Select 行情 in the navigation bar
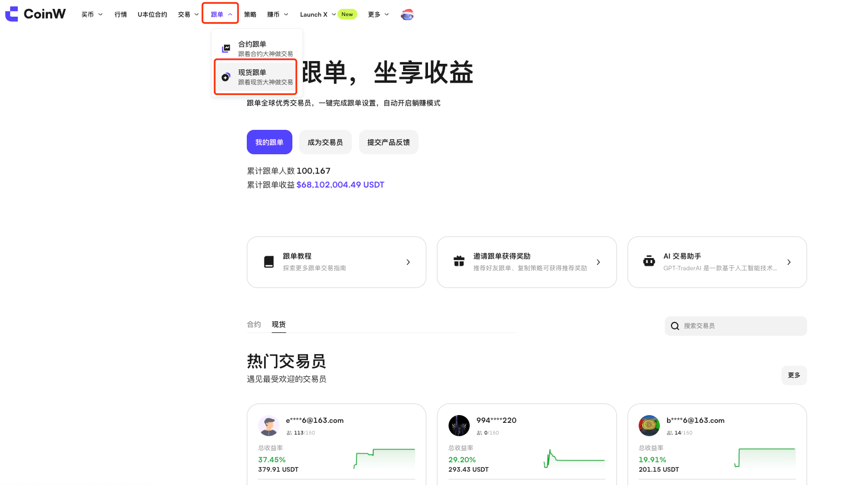The image size is (841, 485). pos(121,14)
